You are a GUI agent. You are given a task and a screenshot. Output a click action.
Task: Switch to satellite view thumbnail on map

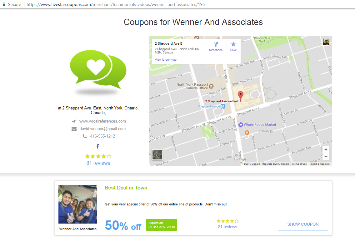tap(157, 155)
